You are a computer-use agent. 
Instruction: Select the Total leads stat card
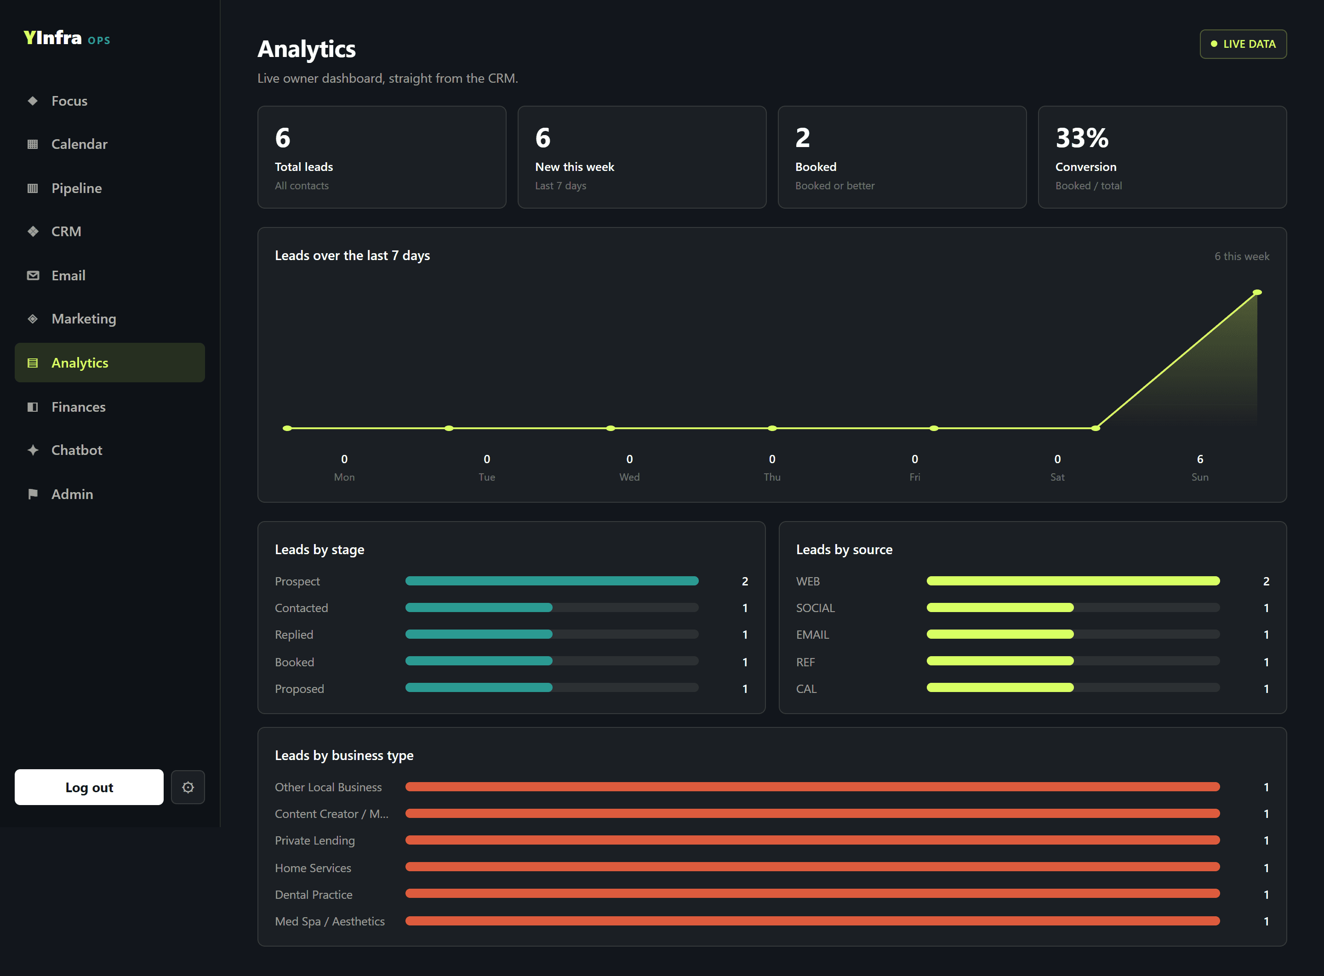pos(382,157)
